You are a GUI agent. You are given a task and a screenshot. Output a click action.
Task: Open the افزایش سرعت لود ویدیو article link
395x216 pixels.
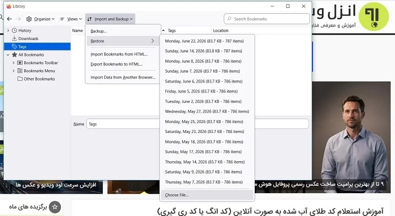pyautogui.click(x=56, y=185)
